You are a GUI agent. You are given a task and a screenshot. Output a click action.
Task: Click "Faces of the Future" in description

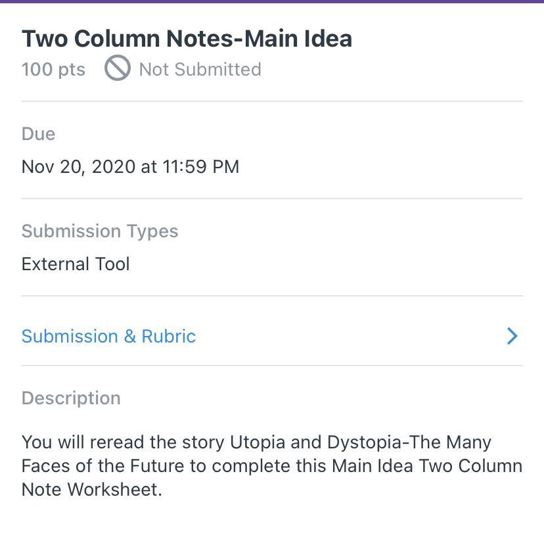pyautogui.click(x=104, y=465)
